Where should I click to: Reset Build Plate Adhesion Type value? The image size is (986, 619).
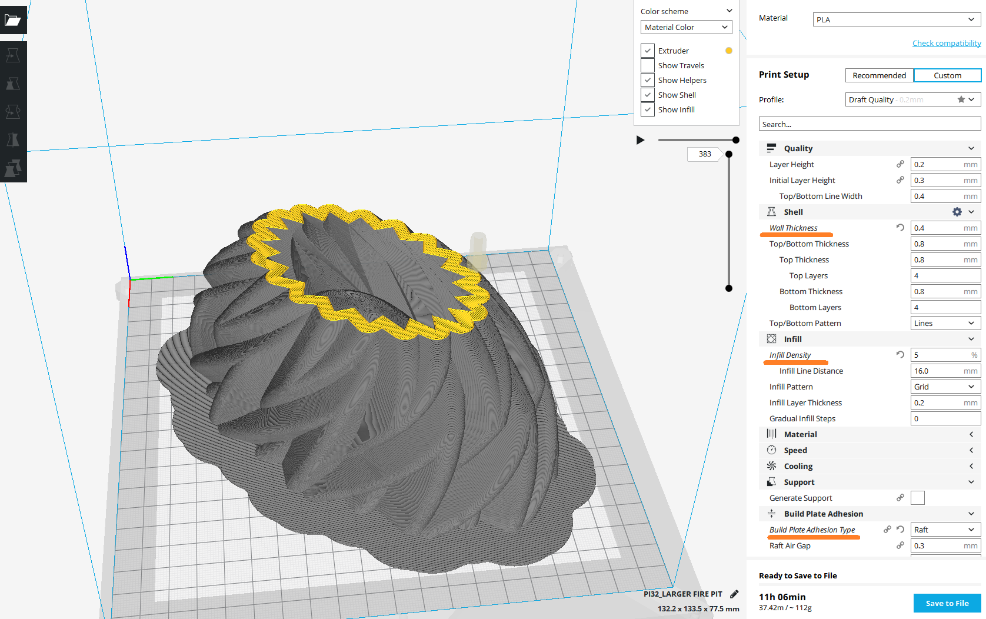point(900,530)
